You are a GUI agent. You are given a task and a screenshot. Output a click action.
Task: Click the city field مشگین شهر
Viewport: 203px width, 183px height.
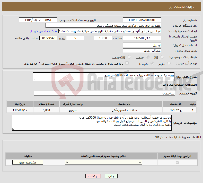(142, 51)
